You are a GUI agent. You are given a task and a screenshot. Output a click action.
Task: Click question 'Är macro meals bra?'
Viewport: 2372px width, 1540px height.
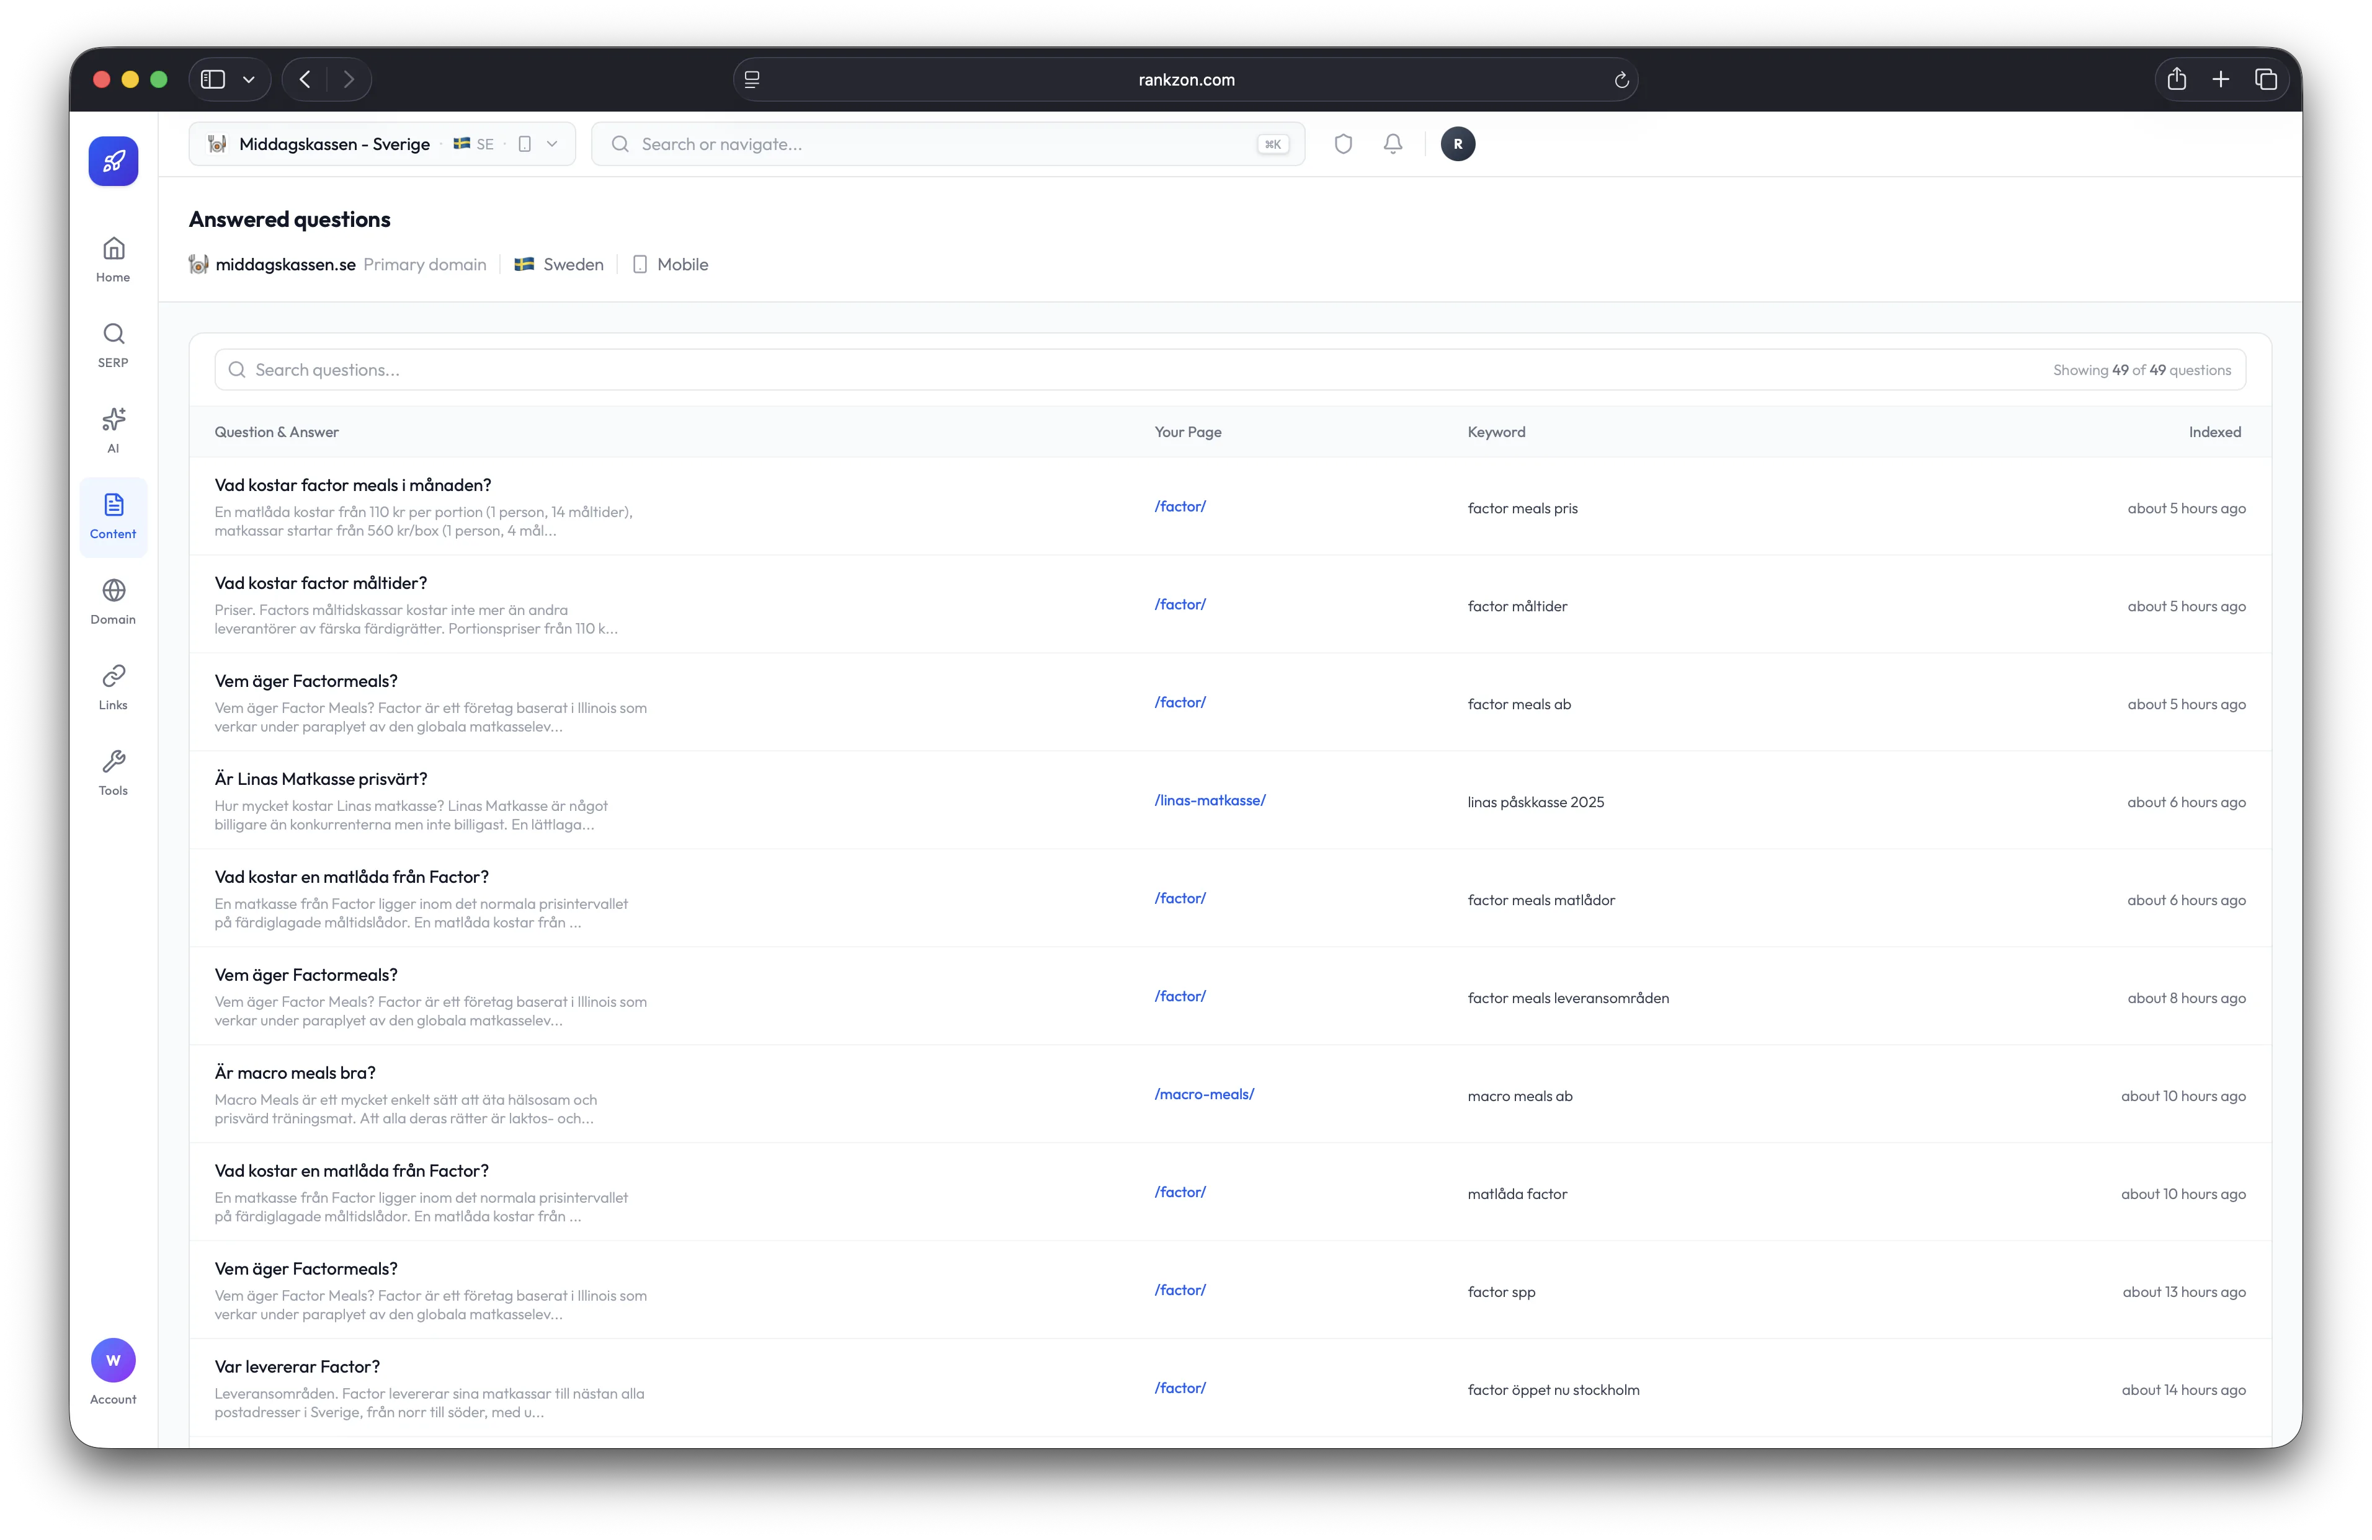click(x=295, y=1073)
